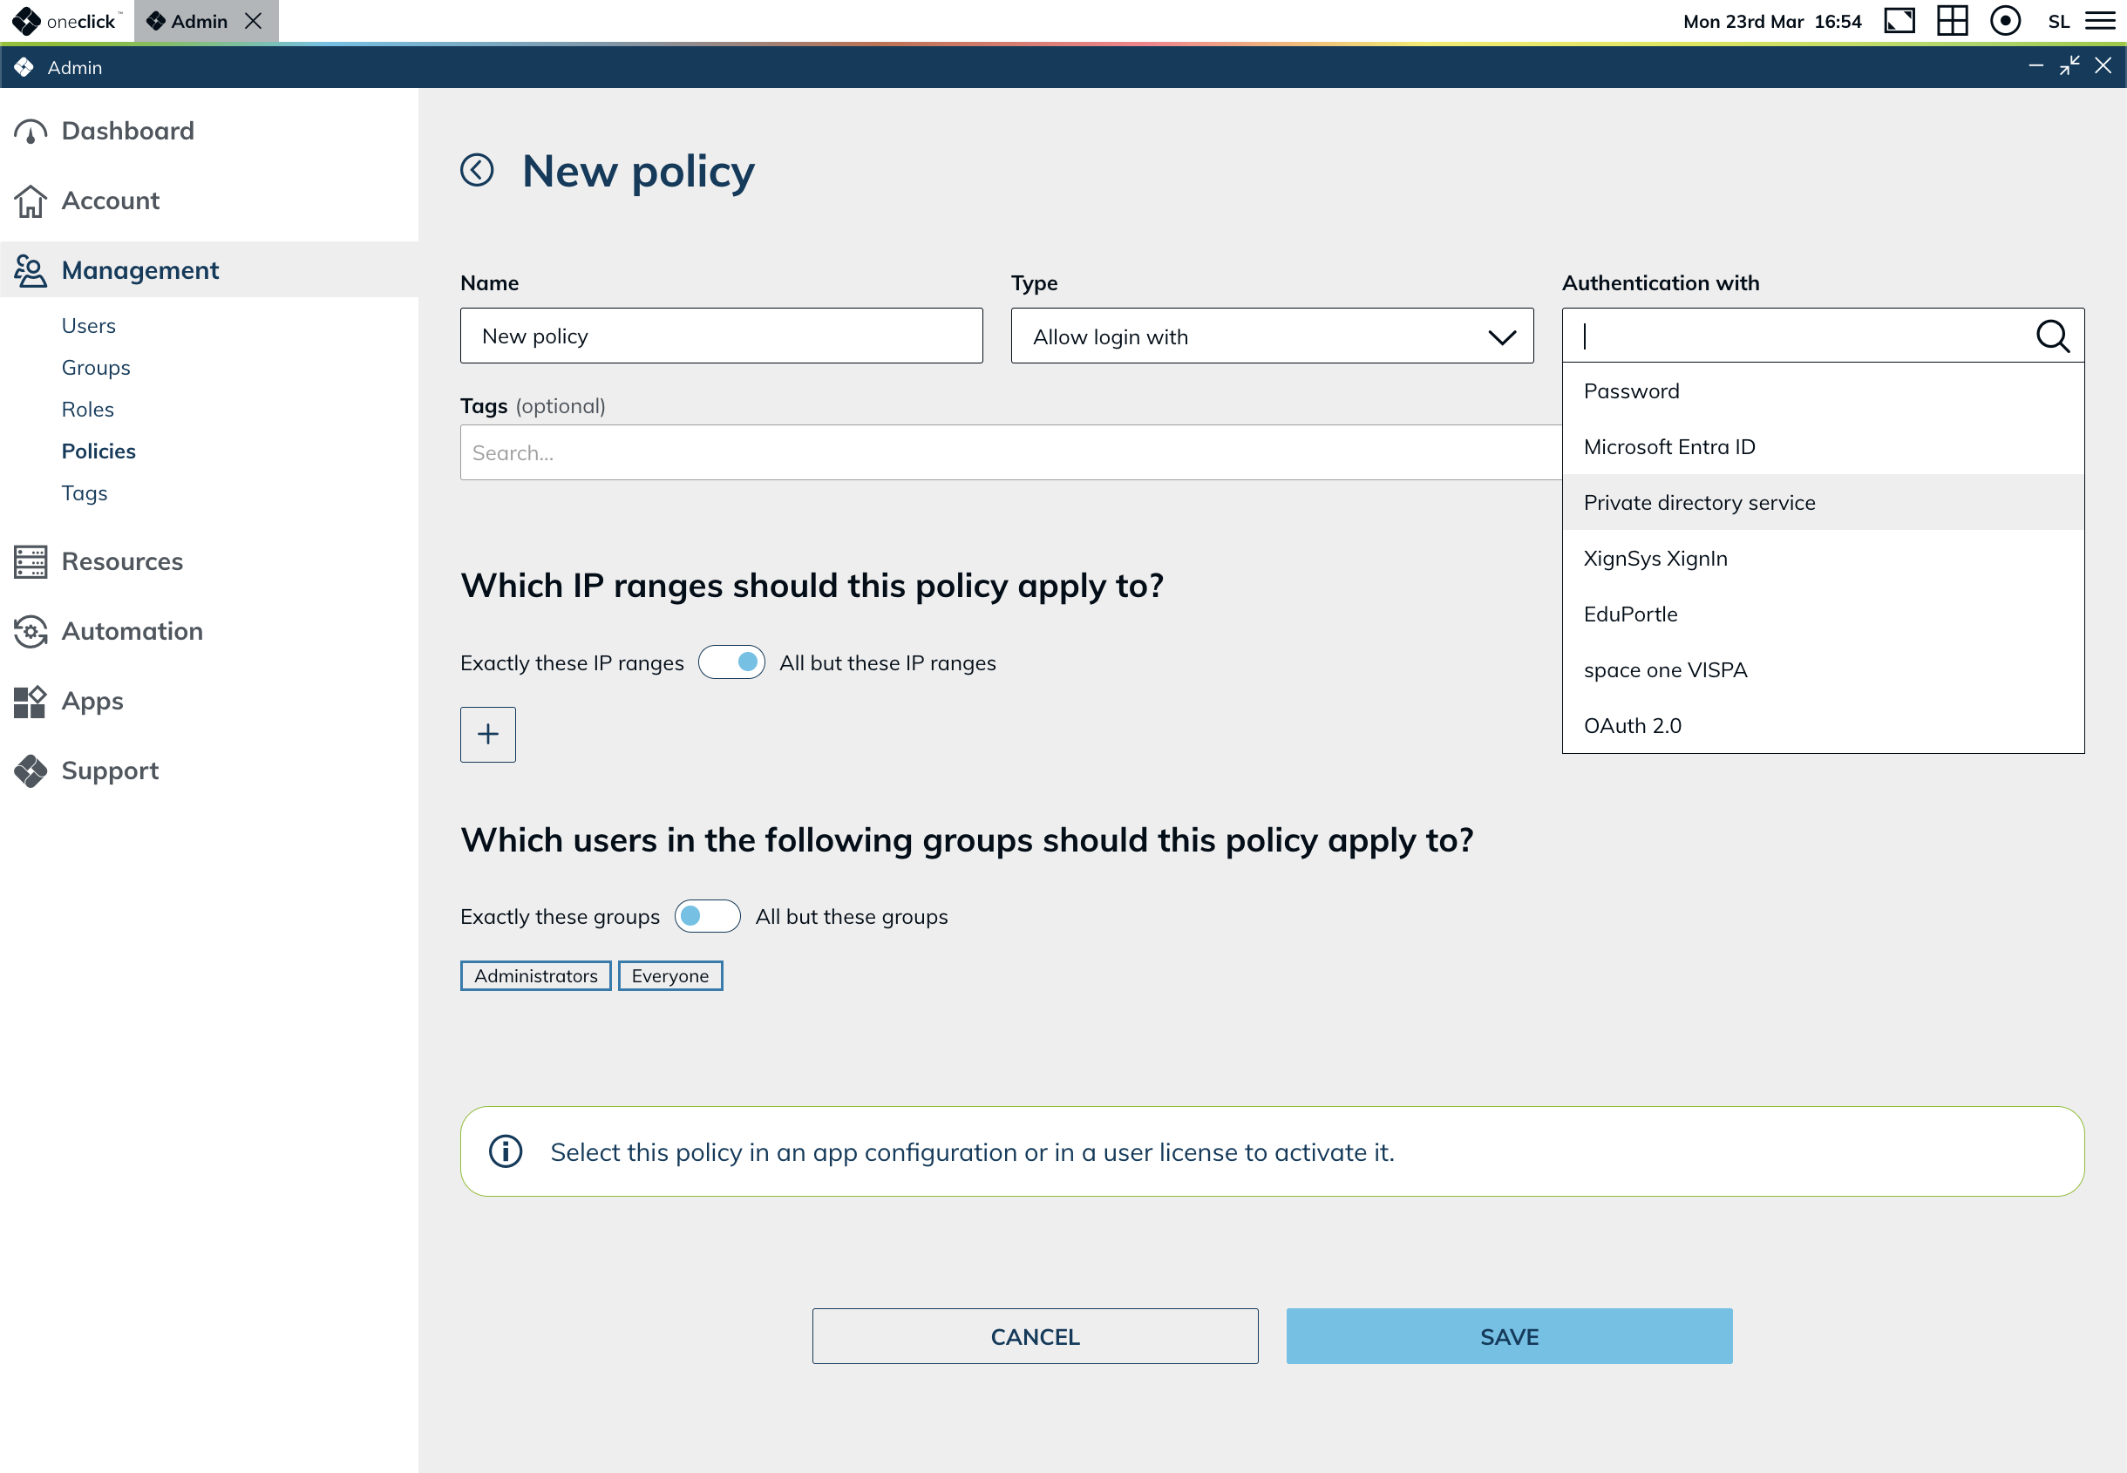Viewport: 2127px width, 1473px height.
Task: Open the Type dropdown chevron
Action: tap(1501, 336)
